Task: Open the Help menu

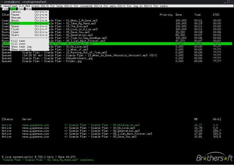Action: [x=29, y=9]
